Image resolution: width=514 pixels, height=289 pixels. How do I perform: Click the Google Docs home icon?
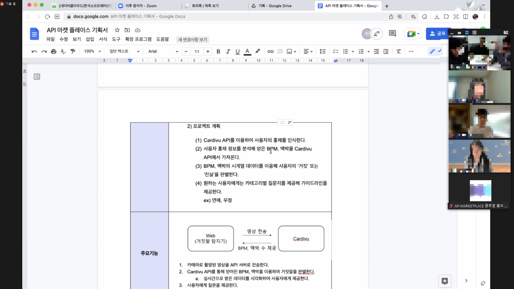[x=35, y=34]
